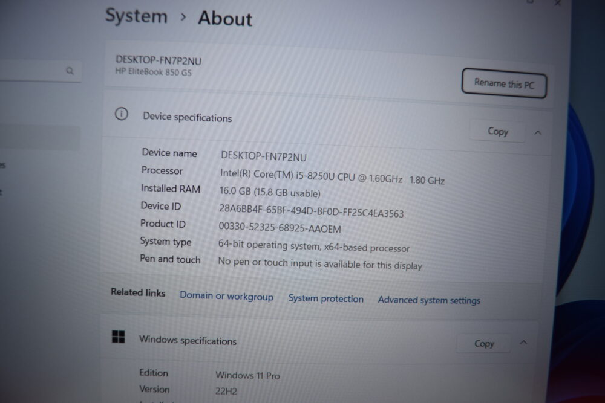605x403 pixels.
Task: Click the Processor label
Action: click(x=162, y=170)
